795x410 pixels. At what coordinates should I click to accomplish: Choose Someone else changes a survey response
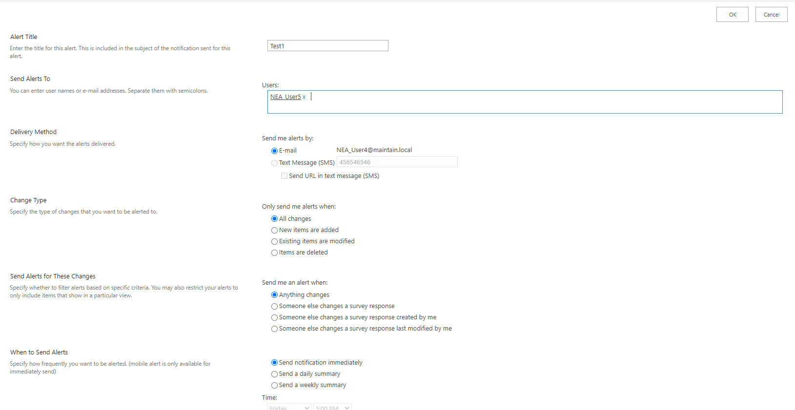tap(274, 306)
